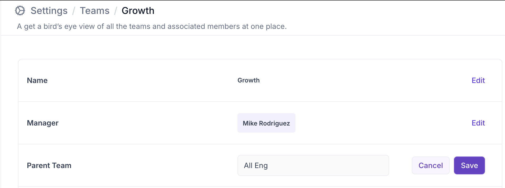
Task: Edit the team Name field
Action: tap(478, 80)
